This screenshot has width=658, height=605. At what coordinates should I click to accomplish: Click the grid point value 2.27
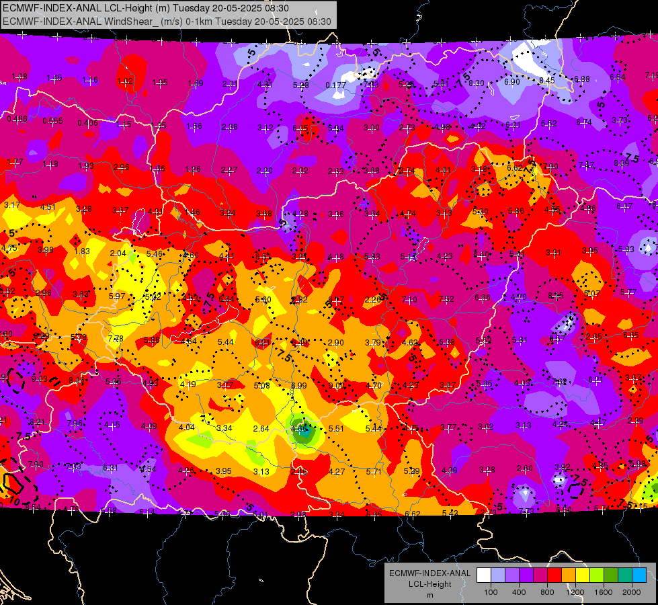(x=229, y=170)
